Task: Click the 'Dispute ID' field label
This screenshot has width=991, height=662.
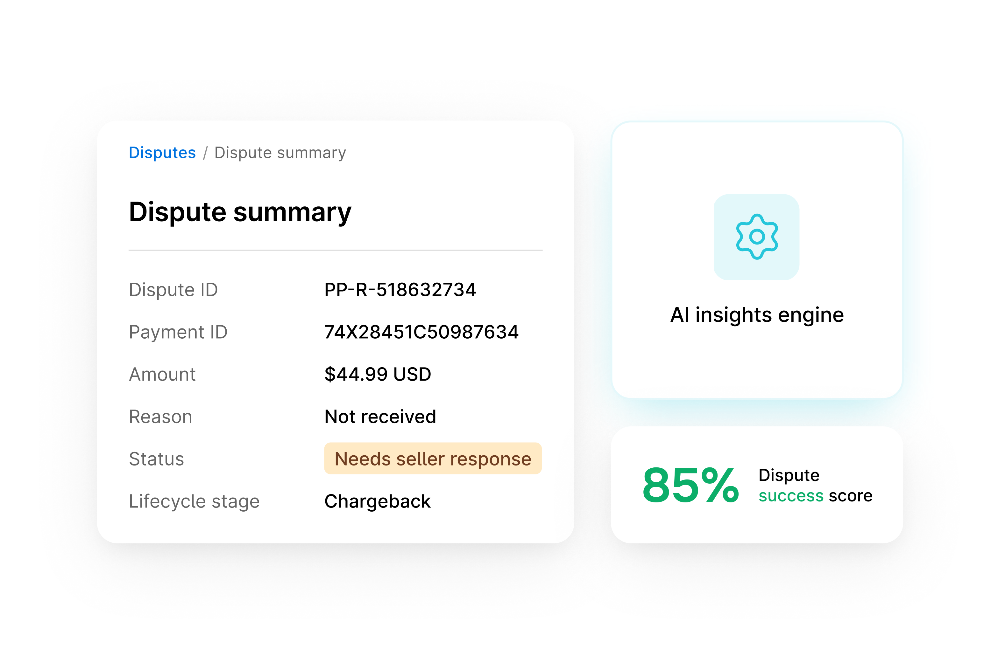Action: [x=173, y=290]
